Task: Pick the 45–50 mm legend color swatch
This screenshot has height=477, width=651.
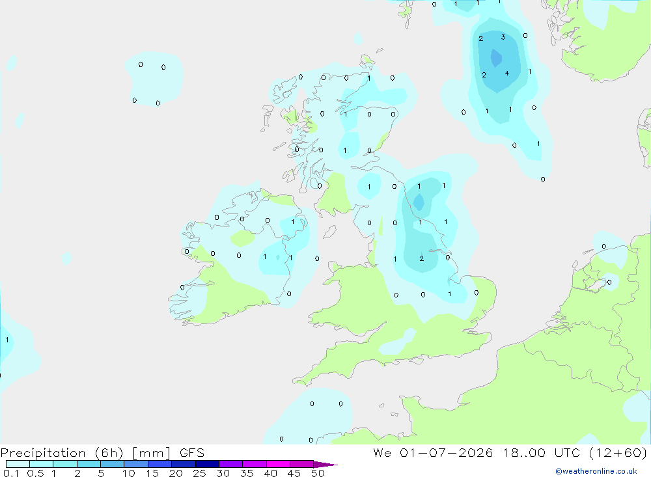Action: click(x=302, y=464)
